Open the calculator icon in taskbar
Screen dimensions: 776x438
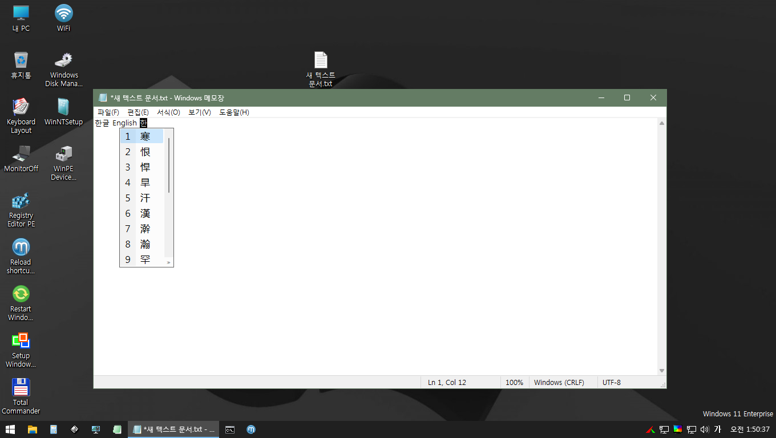point(54,429)
